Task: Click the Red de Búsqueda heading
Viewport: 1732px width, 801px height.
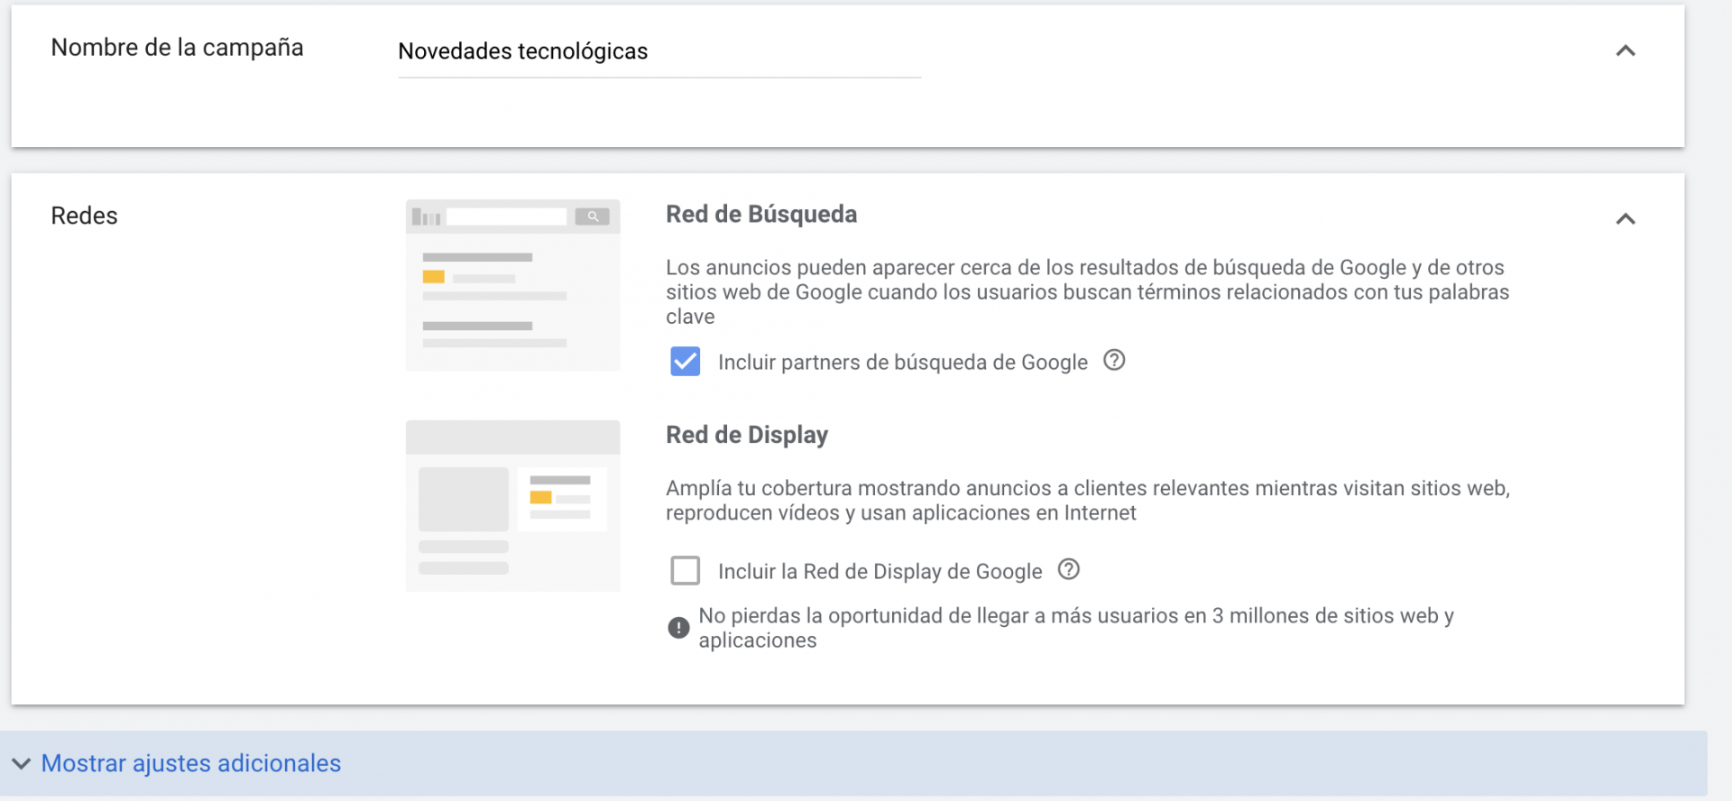Action: click(761, 215)
